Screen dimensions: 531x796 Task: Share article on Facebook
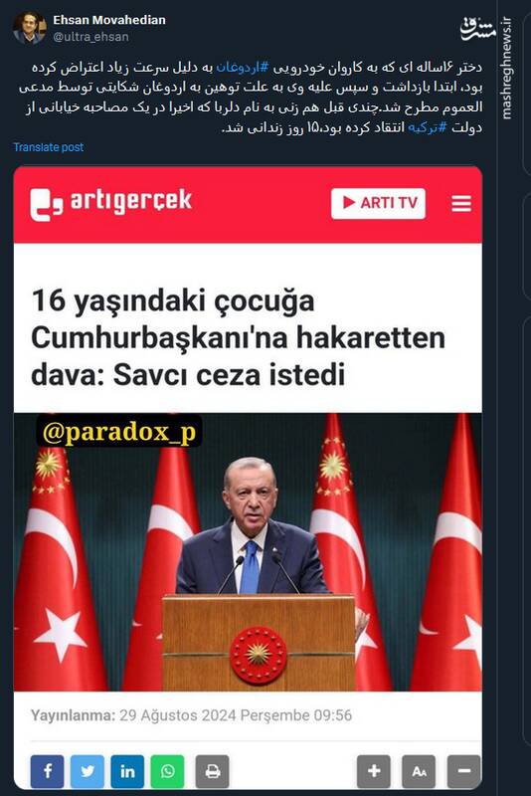click(x=47, y=772)
